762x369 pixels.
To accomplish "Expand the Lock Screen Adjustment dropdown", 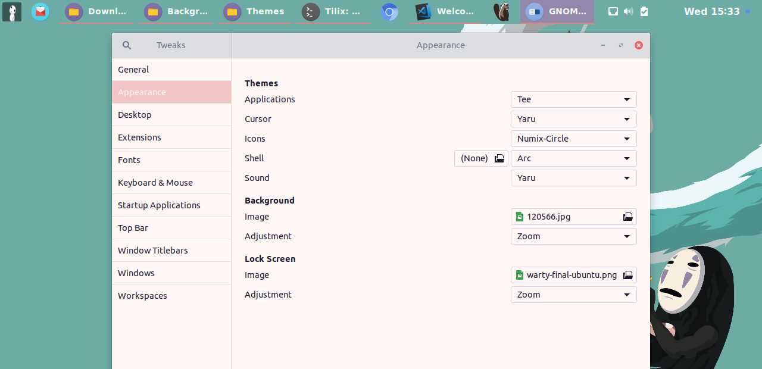I will (x=573, y=295).
